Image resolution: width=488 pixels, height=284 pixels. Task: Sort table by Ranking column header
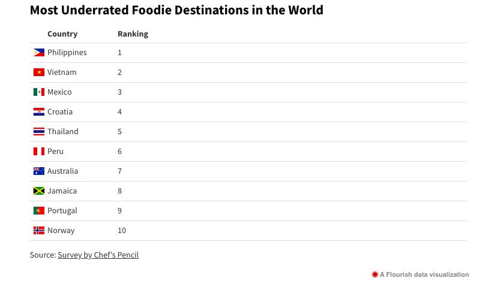pos(133,34)
